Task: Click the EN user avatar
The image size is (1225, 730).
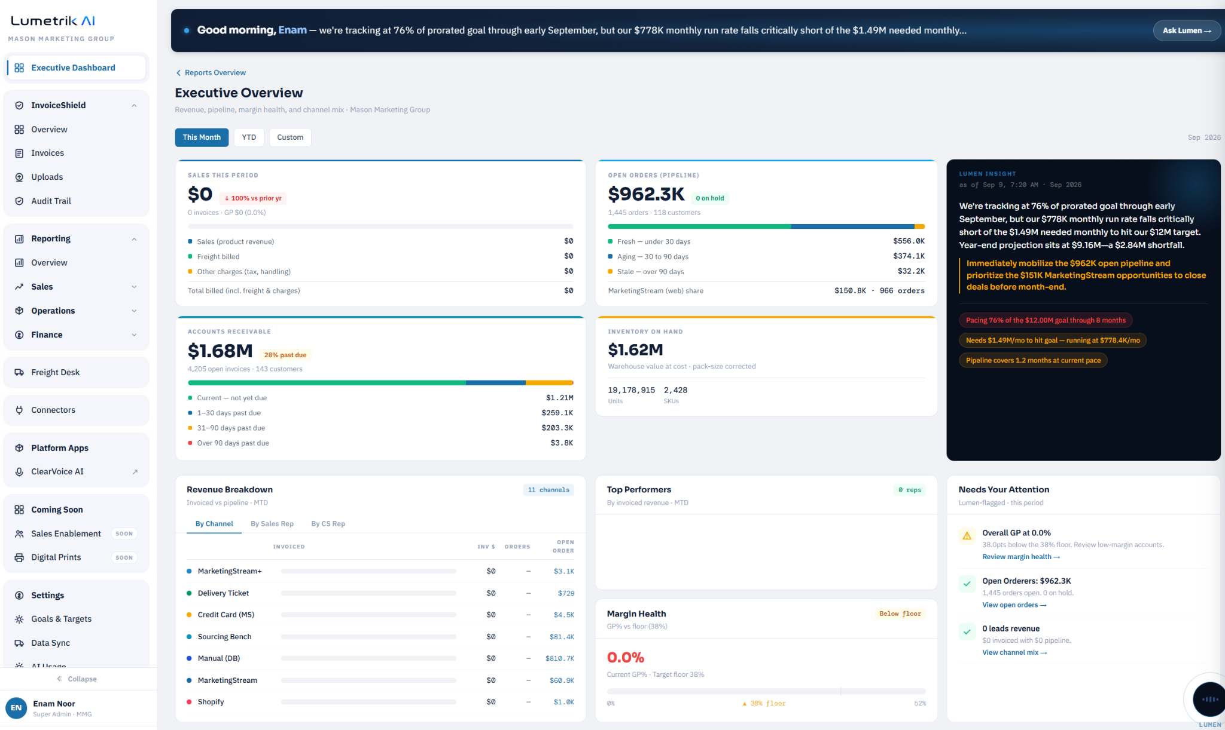Action: tap(16, 708)
